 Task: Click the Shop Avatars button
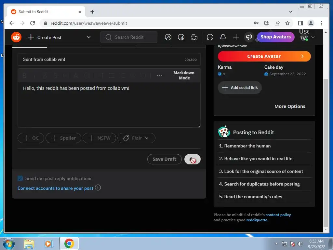click(x=276, y=37)
